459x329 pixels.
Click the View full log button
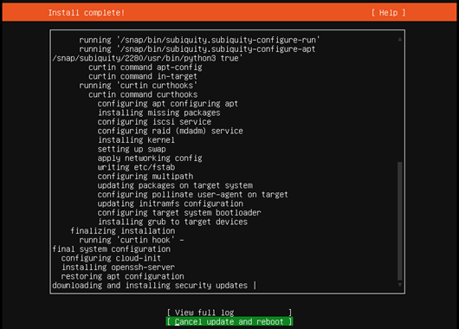[x=229, y=313]
